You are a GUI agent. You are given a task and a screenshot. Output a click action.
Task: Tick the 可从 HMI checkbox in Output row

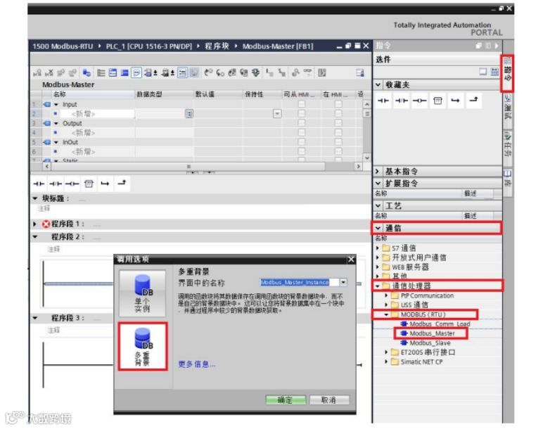302,123
